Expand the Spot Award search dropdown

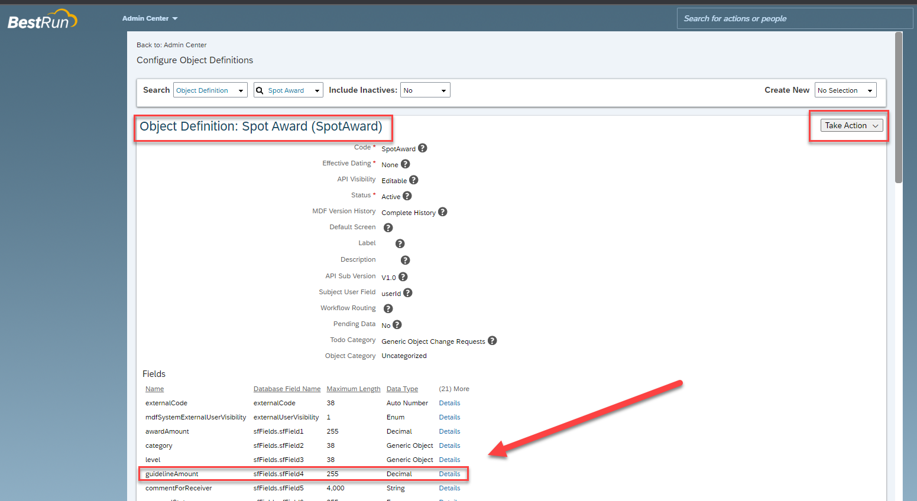click(317, 90)
